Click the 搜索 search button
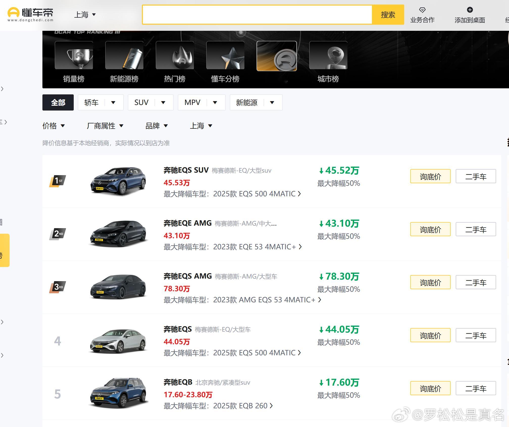Viewport: 509px width, 427px height. 388,15
